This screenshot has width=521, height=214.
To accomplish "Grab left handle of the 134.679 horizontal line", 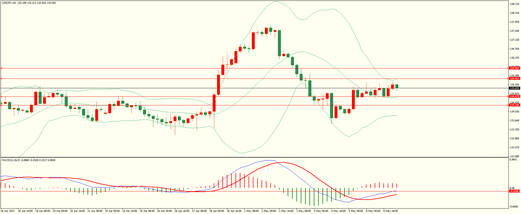I will point(1,96).
